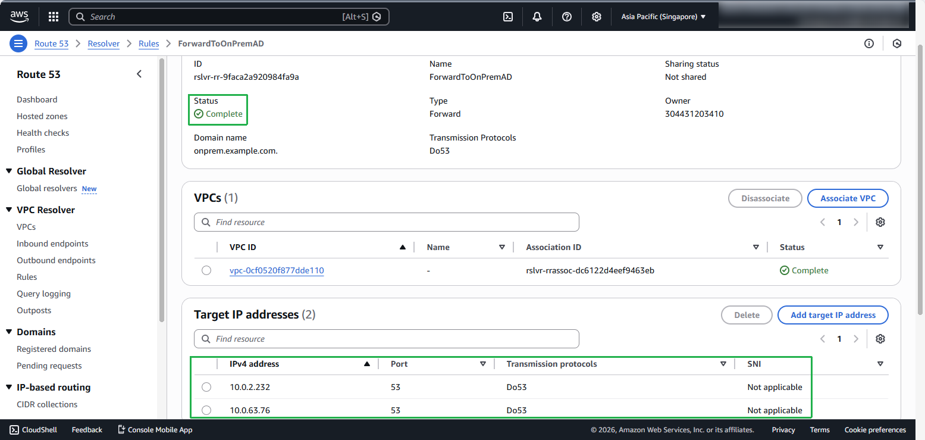Open VPCs table preferences gear
The height and width of the screenshot is (440, 925).
[880, 222]
